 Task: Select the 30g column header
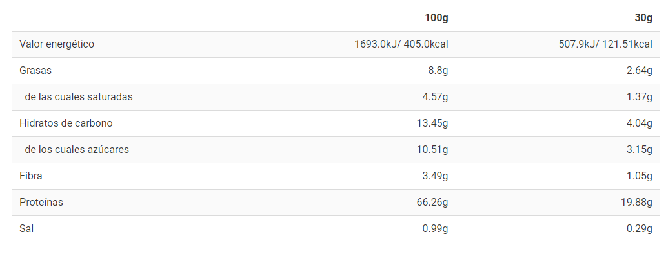point(643,18)
